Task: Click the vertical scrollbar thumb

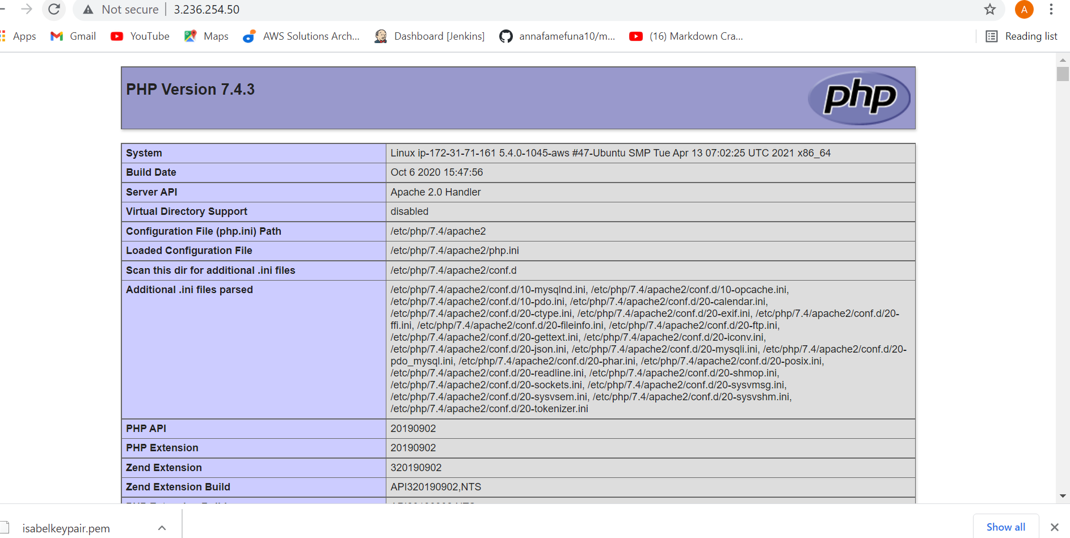Action: pos(1063,74)
